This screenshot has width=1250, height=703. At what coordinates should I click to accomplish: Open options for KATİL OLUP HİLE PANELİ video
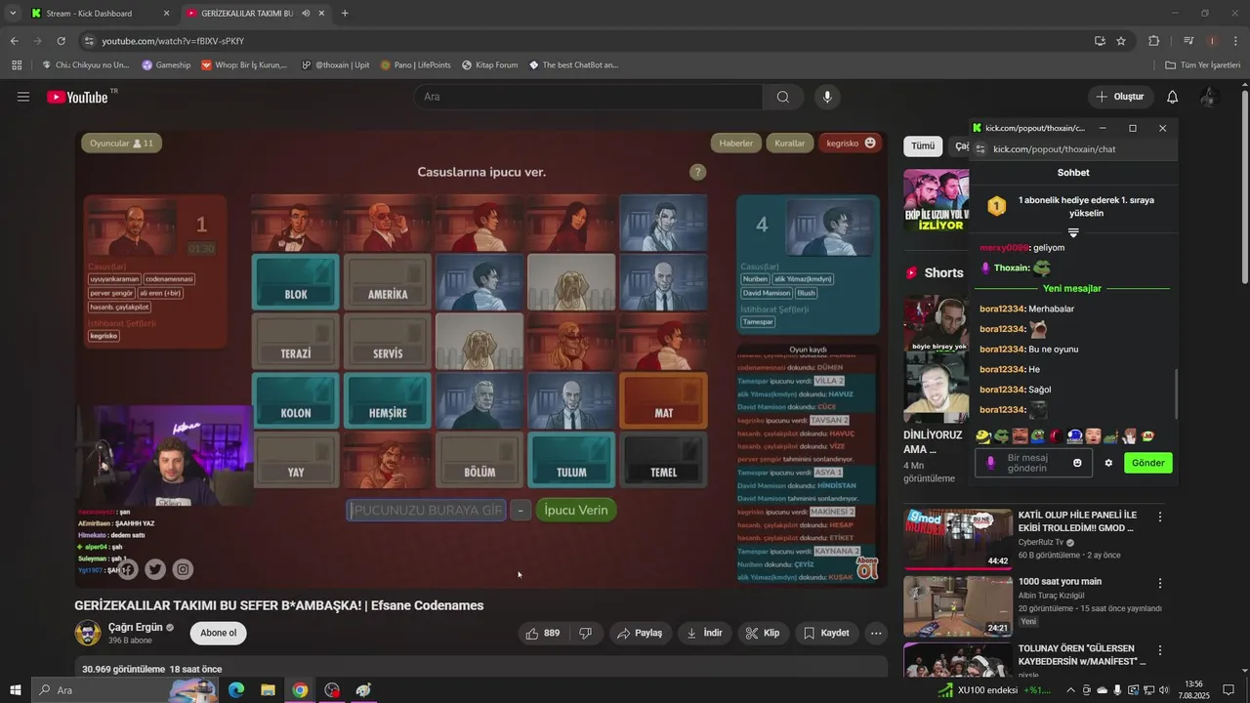tap(1160, 517)
